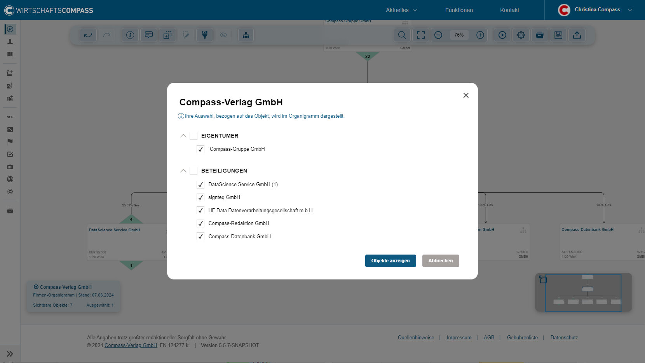The height and width of the screenshot is (363, 645).
Task: Open the chart image icon in sidebar
Action: point(10,129)
